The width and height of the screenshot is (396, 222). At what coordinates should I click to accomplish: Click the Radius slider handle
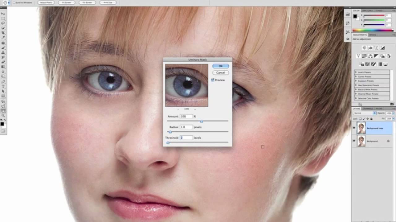(170, 132)
